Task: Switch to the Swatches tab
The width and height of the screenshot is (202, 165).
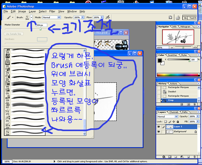Action: [x=172, y=55]
